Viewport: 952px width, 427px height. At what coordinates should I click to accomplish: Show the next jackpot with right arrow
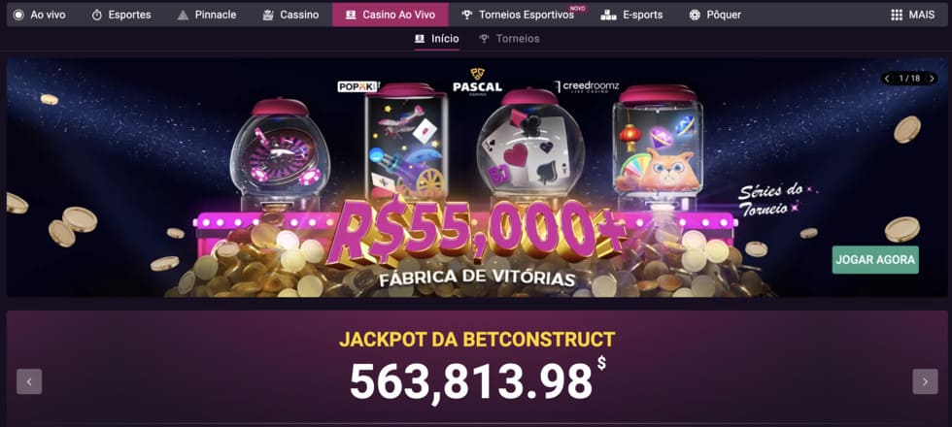pos(925,381)
